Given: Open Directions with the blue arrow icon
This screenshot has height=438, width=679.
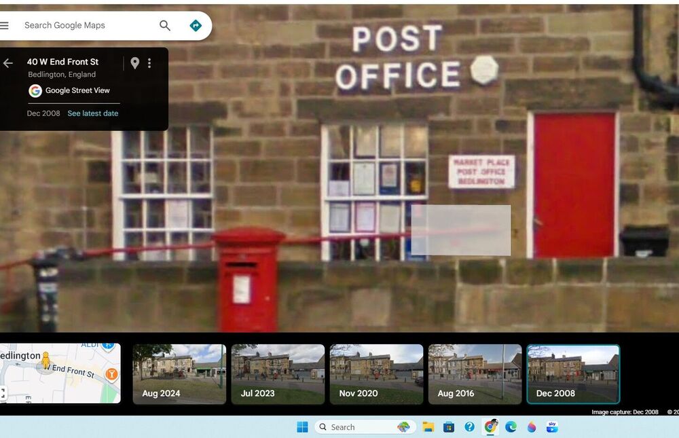Looking at the screenshot, I should tap(196, 26).
